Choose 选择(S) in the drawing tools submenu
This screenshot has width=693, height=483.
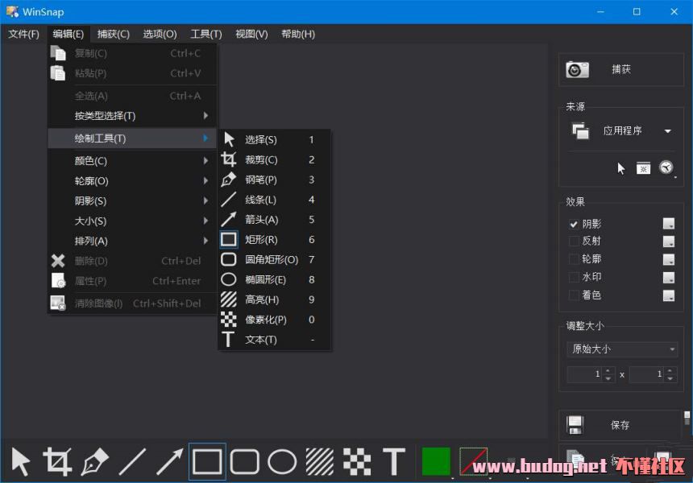click(274, 139)
